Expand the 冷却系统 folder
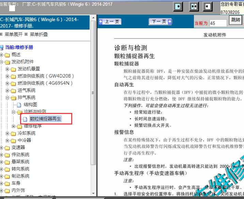 tap(7, 133)
